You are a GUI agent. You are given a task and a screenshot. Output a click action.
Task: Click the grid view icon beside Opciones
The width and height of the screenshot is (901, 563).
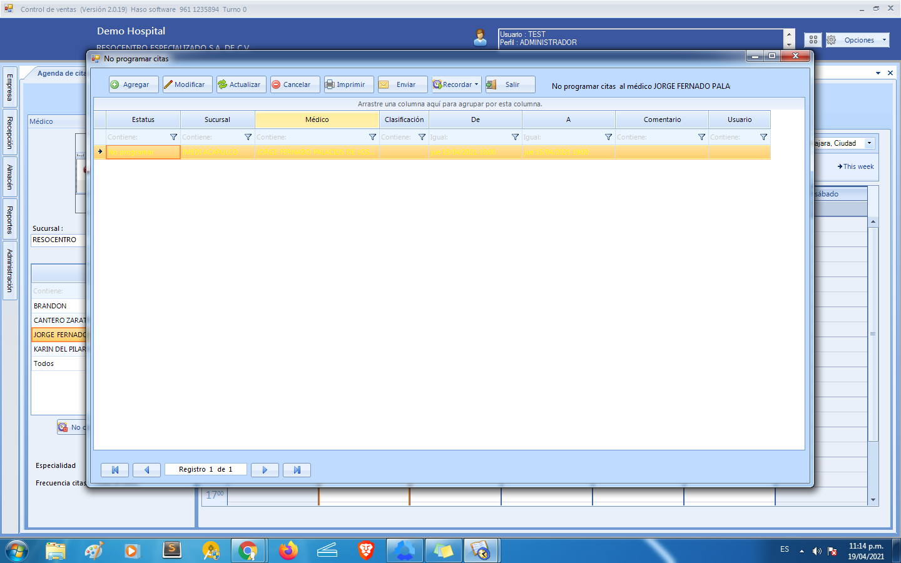813,39
